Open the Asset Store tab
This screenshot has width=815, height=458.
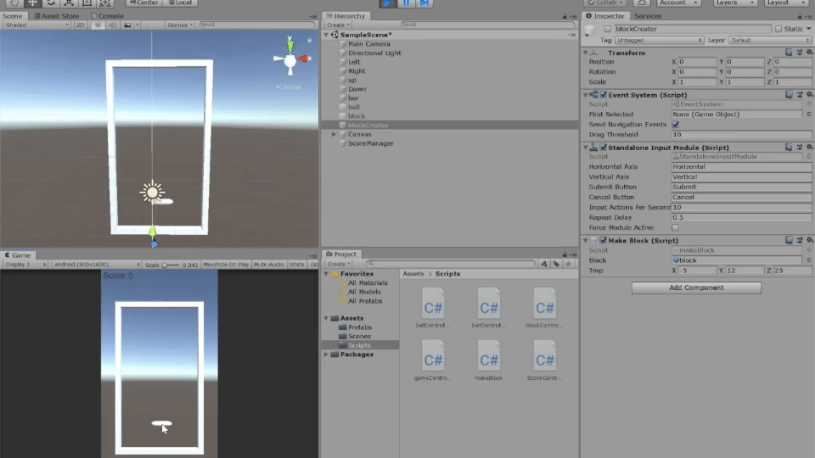coord(56,16)
